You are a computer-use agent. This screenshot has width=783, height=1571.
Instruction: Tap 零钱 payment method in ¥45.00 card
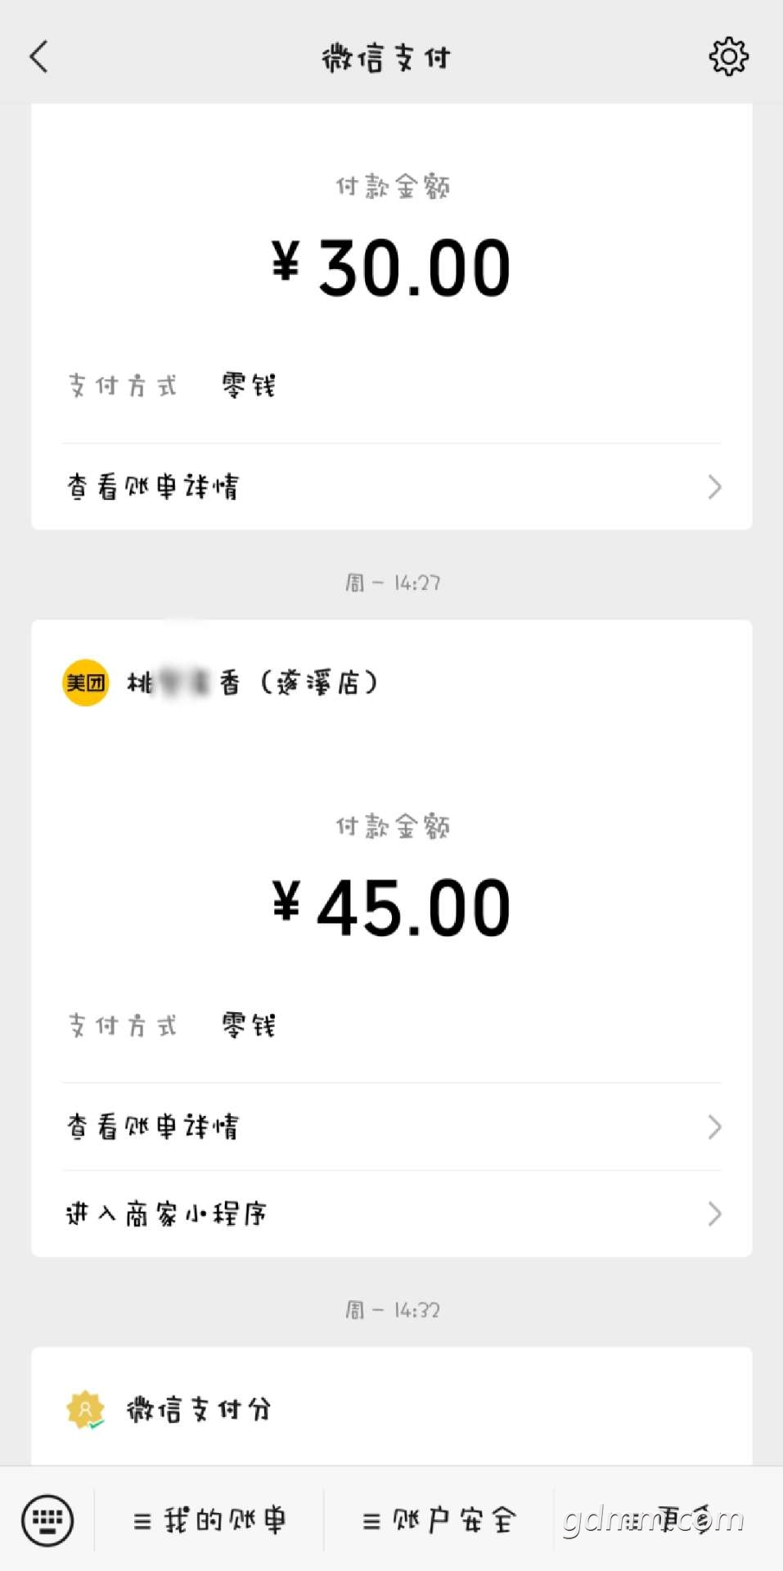point(249,1025)
